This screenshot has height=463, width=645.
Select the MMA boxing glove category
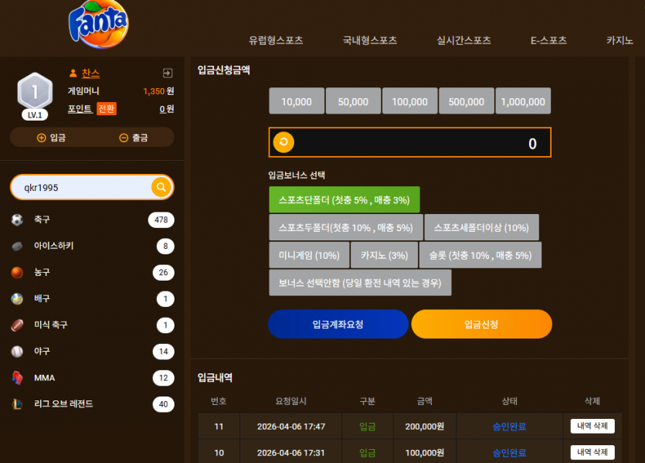click(x=92, y=378)
